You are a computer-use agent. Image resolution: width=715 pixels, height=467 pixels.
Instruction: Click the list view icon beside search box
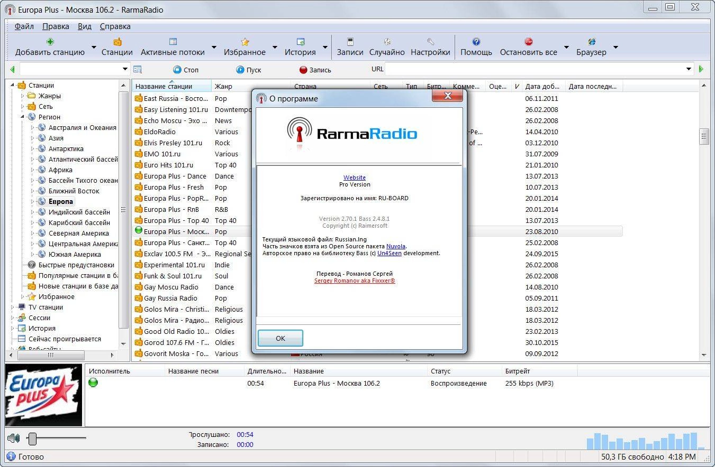click(x=138, y=69)
